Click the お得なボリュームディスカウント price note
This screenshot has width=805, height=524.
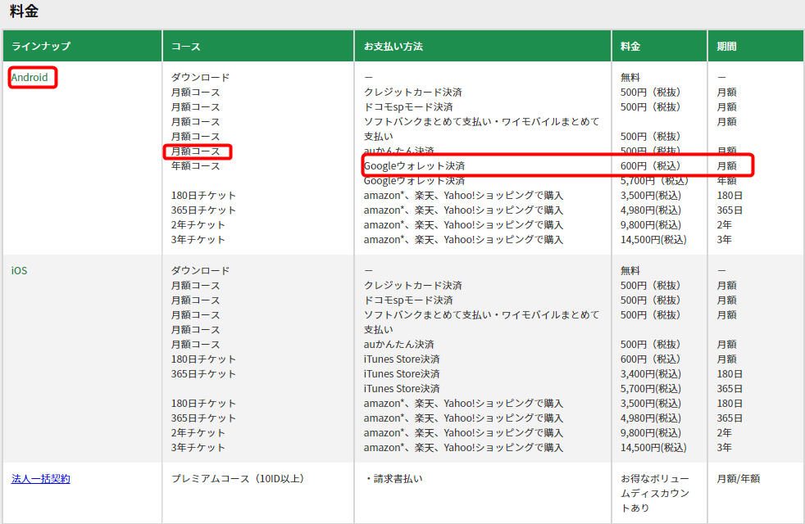655,493
